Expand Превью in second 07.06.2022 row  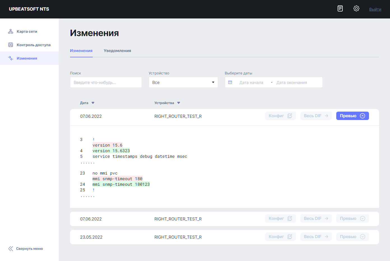352,218
